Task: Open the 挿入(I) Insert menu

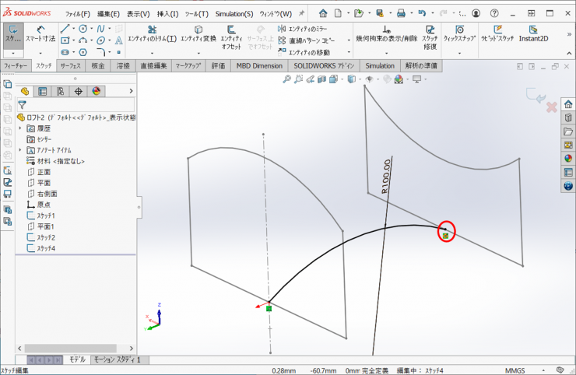Action: pos(167,14)
